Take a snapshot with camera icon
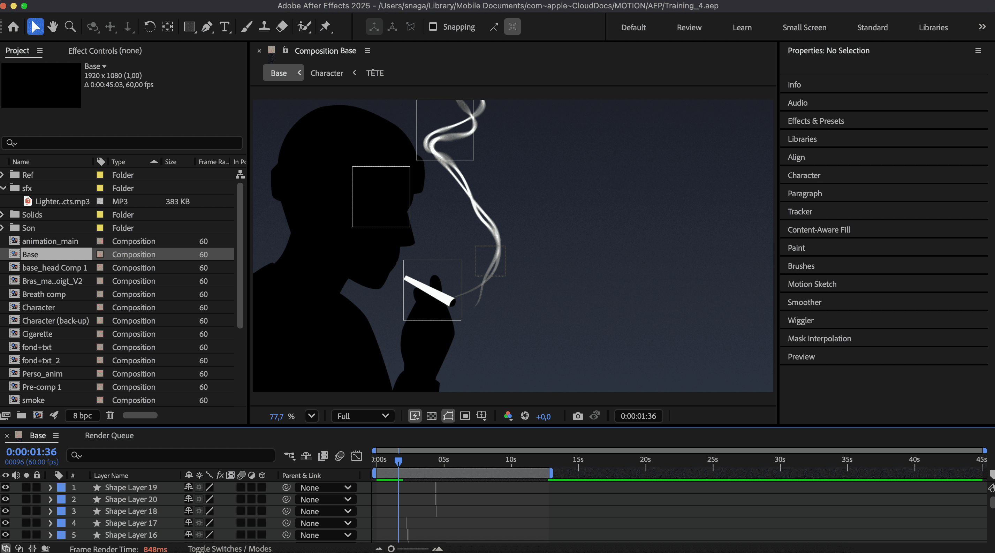Image resolution: width=995 pixels, height=553 pixels. click(577, 416)
